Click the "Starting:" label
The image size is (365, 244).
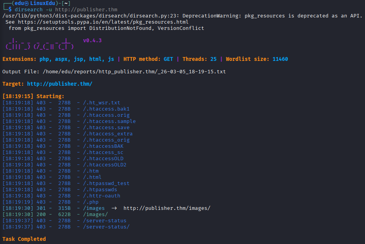coord(50,96)
